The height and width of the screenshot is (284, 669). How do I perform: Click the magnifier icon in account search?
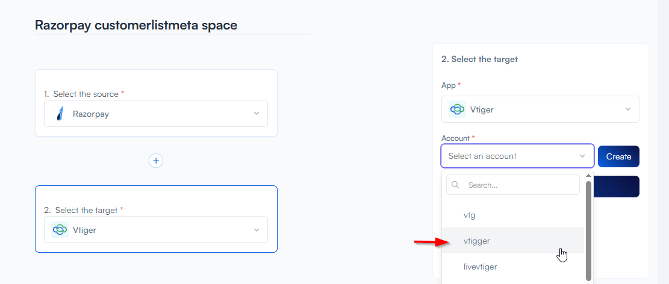[456, 185]
